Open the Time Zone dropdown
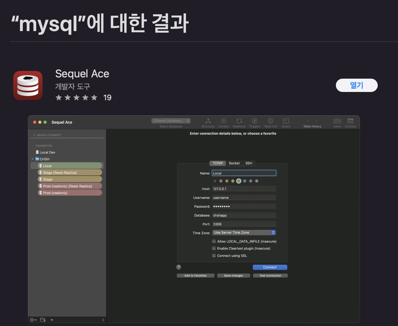 [x=244, y=232]
